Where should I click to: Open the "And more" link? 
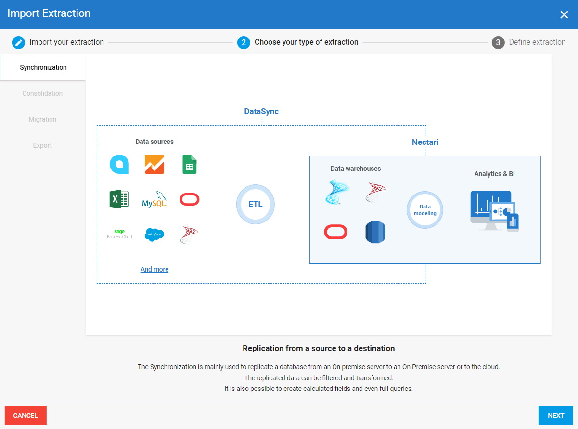154,269
